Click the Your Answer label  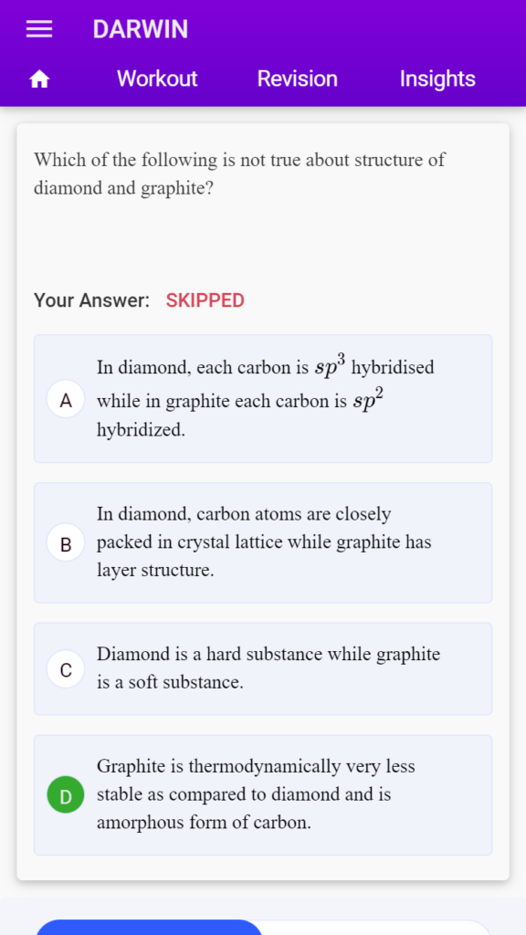92,300
